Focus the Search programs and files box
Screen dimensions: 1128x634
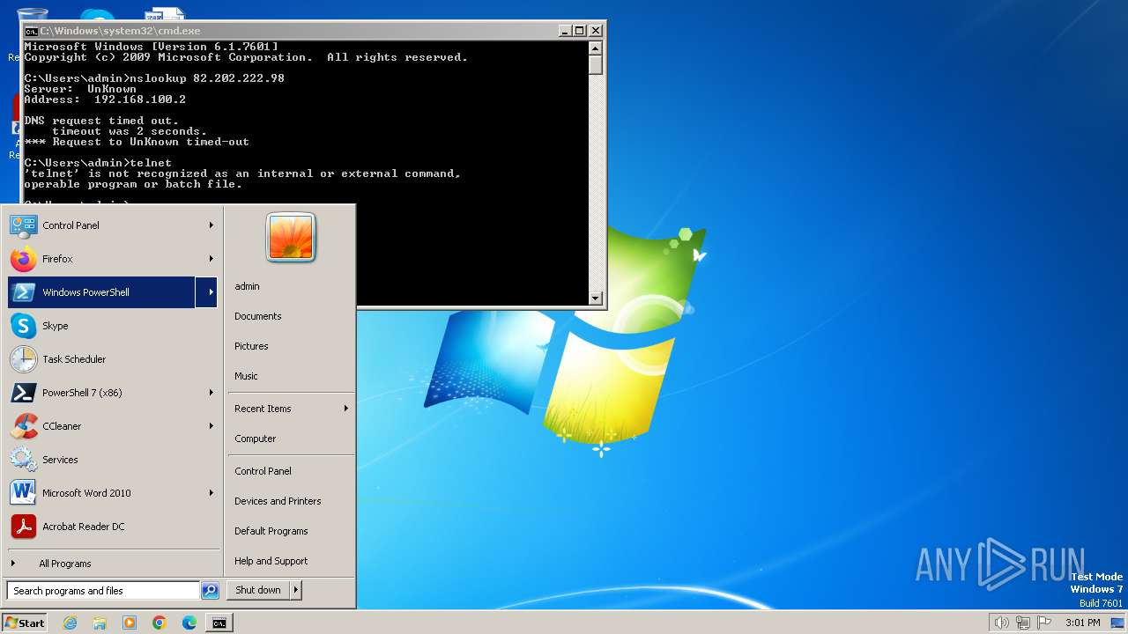(103, 591)
